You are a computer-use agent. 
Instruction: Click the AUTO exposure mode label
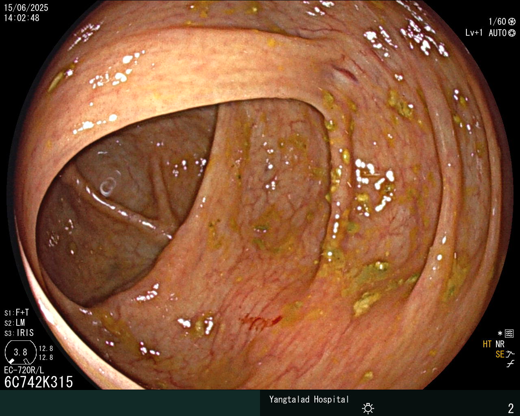497,33
